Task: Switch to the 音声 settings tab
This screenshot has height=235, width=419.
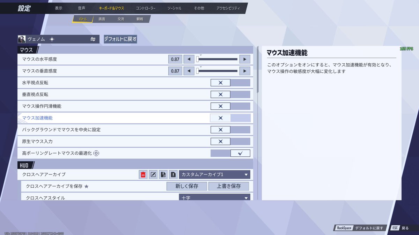Action: [81, 8]
